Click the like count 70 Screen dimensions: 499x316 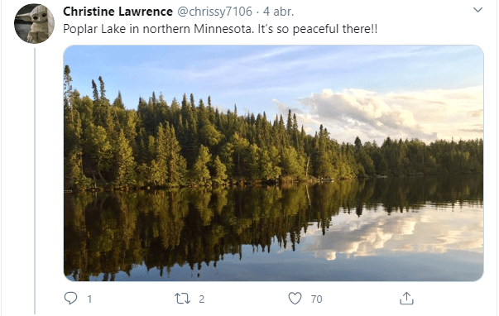(316, 299)
